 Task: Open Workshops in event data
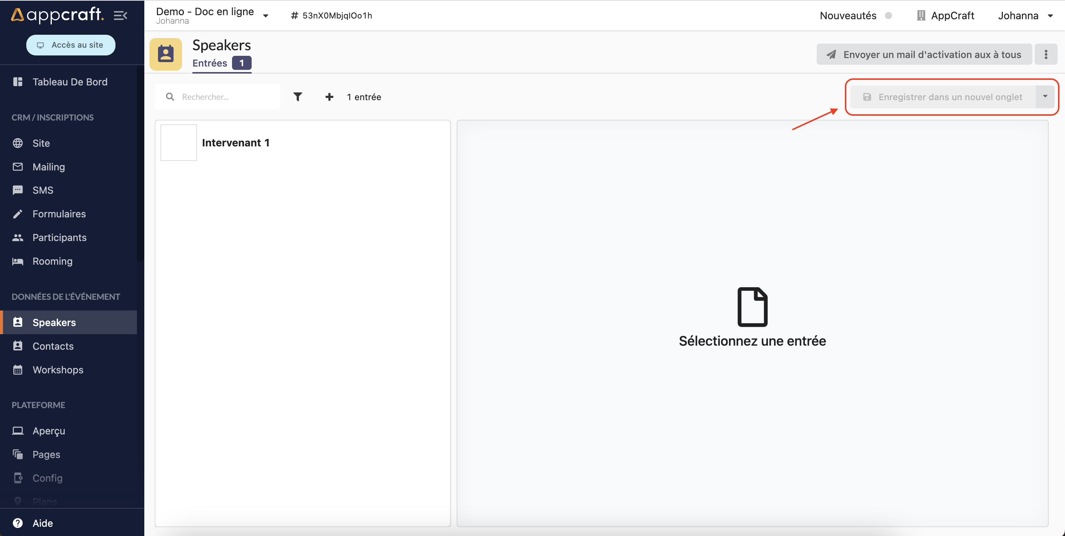click(x=57, y=370)
